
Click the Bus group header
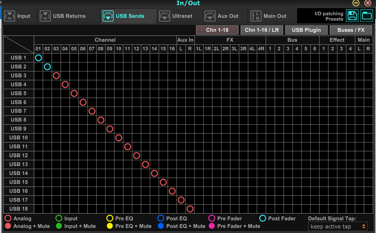tap(293, 40)
